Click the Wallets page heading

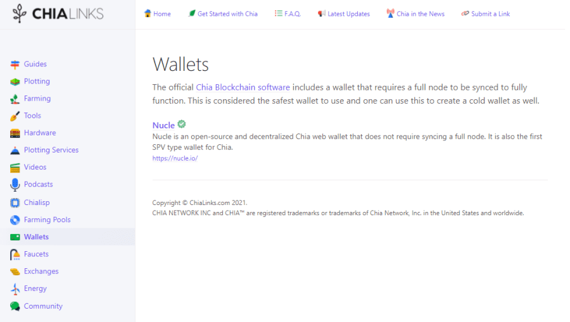[x=180, y=65]
